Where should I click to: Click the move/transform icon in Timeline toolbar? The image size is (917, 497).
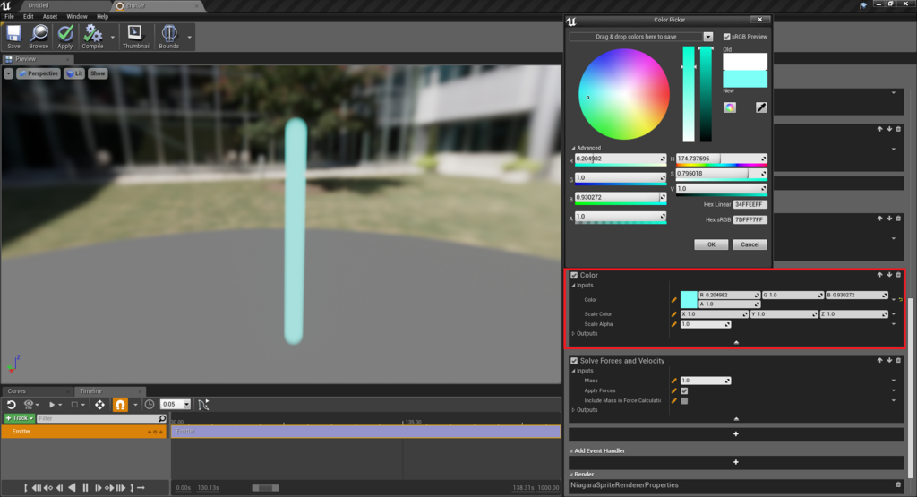pos(100,405)
